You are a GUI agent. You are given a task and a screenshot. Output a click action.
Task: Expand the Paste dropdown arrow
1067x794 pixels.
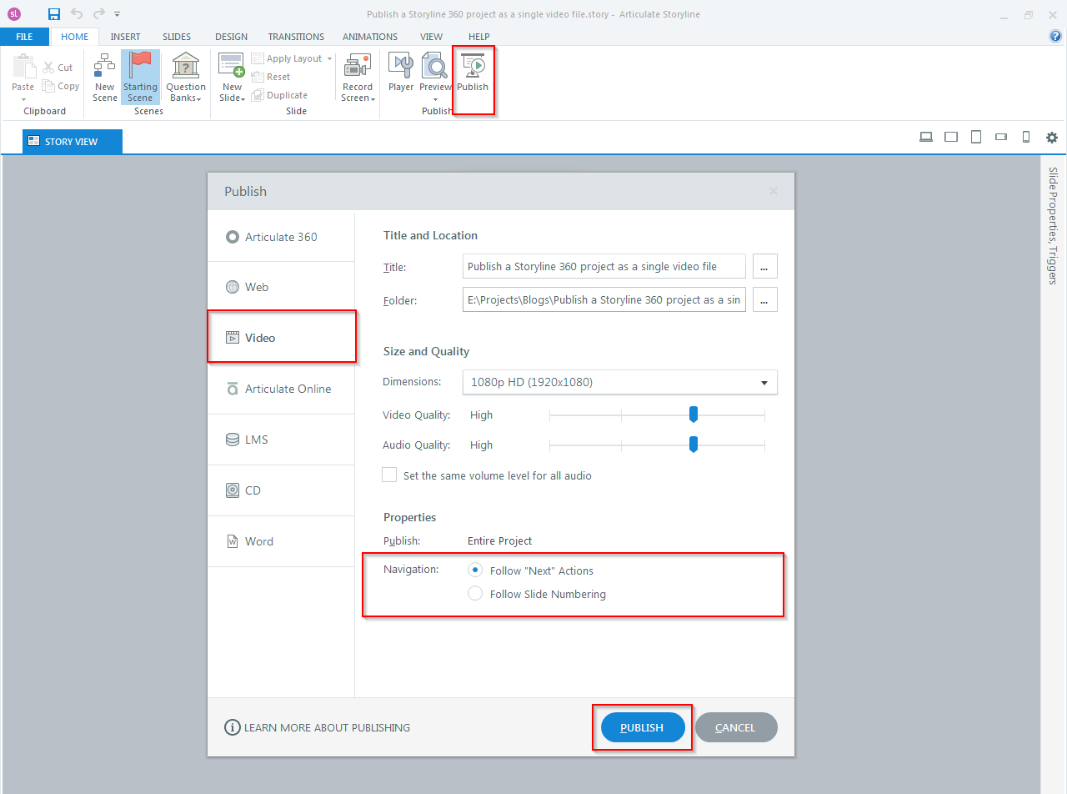click(23, 99)
